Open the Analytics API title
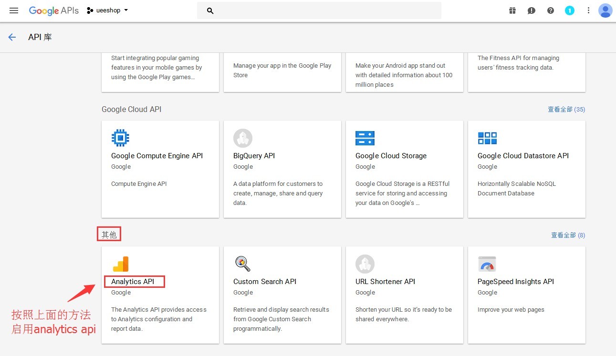The image size is (616, 356). coord(133,282)
